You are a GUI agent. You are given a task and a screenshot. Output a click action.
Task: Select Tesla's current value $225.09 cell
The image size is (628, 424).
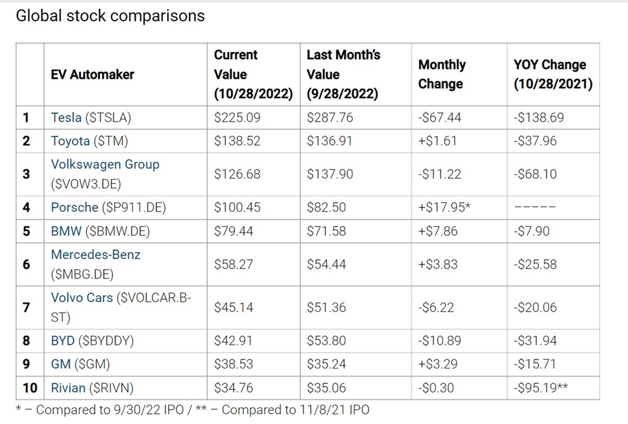click(237, 118)
